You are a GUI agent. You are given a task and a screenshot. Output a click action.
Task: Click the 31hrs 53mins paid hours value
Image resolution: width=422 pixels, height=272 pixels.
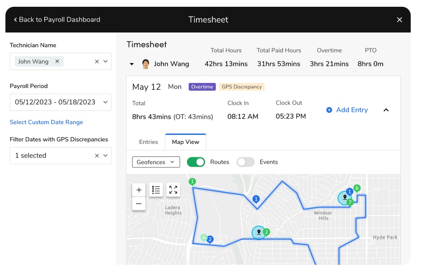pos(279,64)
